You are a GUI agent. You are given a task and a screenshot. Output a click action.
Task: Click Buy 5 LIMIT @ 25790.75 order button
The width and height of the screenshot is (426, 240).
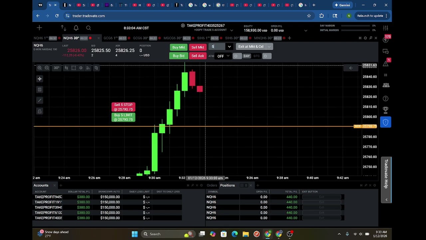(123, 117)
